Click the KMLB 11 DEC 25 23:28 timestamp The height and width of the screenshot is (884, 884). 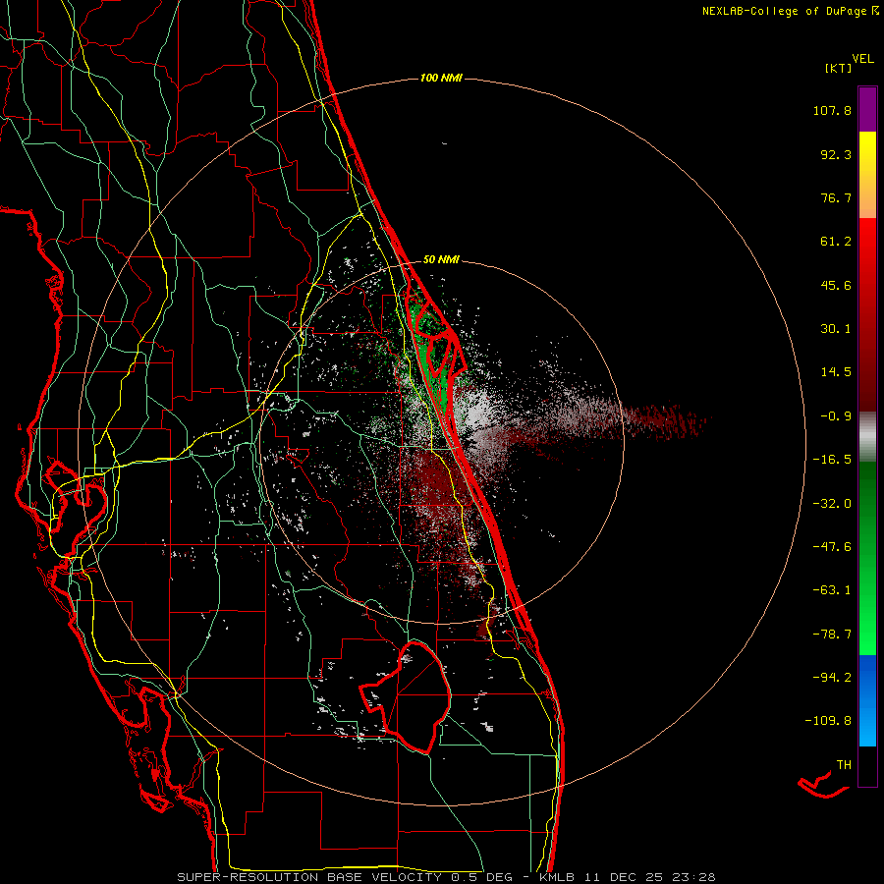(627, 877)
